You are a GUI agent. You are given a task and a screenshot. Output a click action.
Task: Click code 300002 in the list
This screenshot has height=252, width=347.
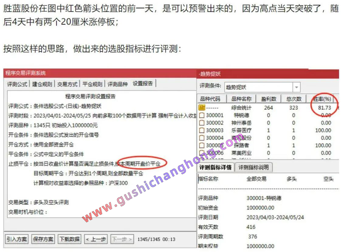[215, 123]
